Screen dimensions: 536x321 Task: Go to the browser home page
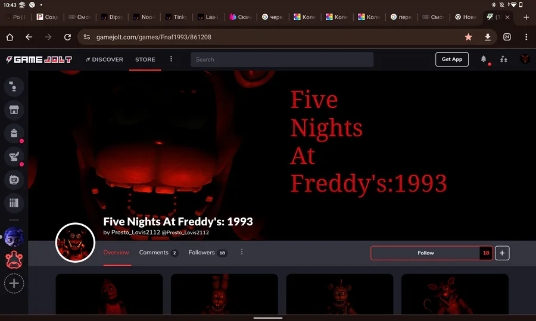click(x=10, y=37)
